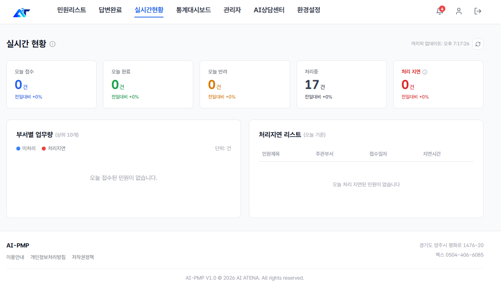Screen dimensions: 501x286
Task: Click the AI-PMP logo in the header
Action: point(21,12)
